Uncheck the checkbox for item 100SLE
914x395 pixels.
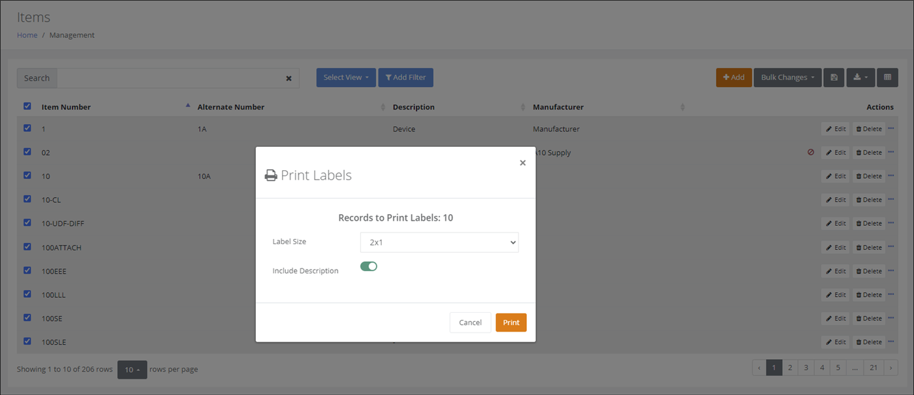click(x=27, y=341)
